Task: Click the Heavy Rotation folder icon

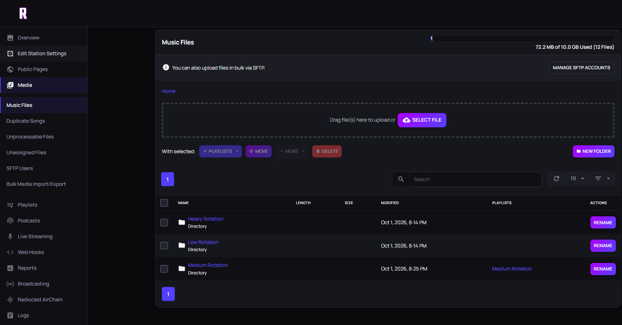Action: [182, 222]
